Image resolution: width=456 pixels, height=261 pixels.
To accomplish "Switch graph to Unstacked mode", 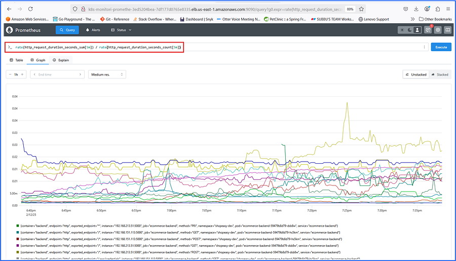I will point(416,74).
